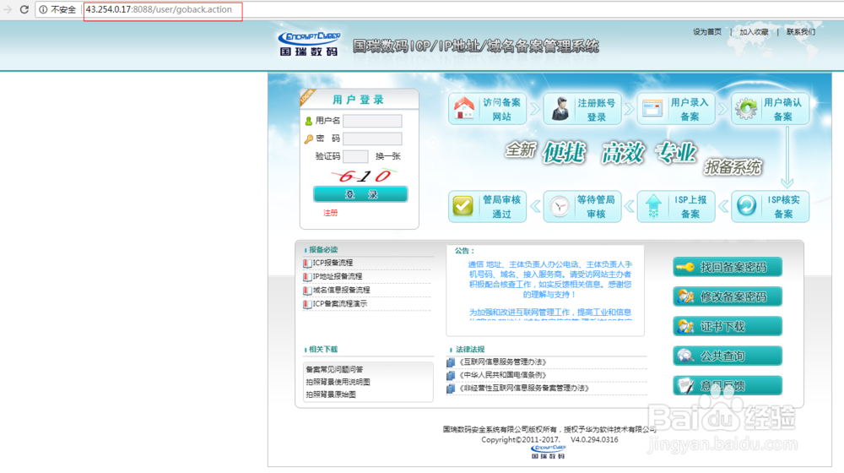Click the site security info icon

[43, 9]
